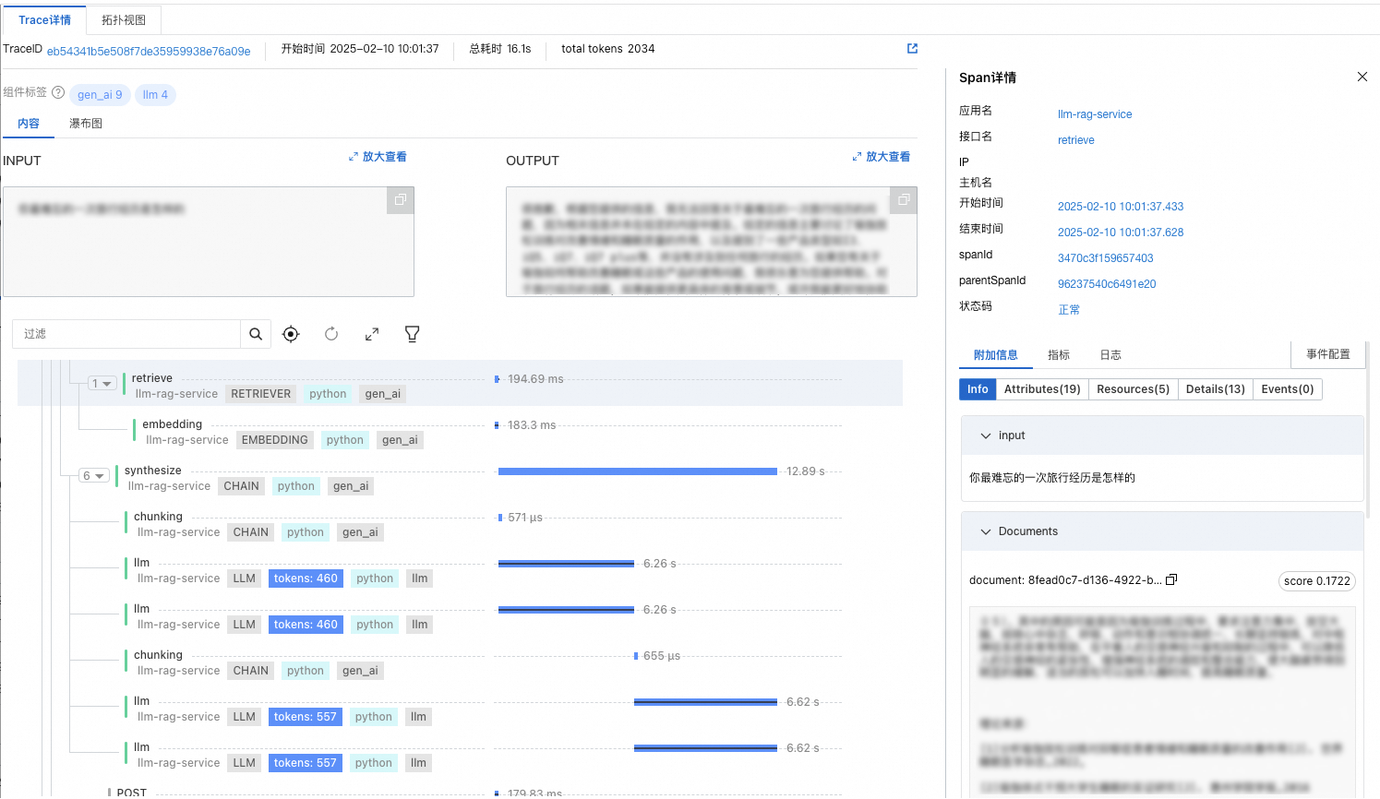Select the Events(0) sub-tab
1380x799 pixels.
1287,389
